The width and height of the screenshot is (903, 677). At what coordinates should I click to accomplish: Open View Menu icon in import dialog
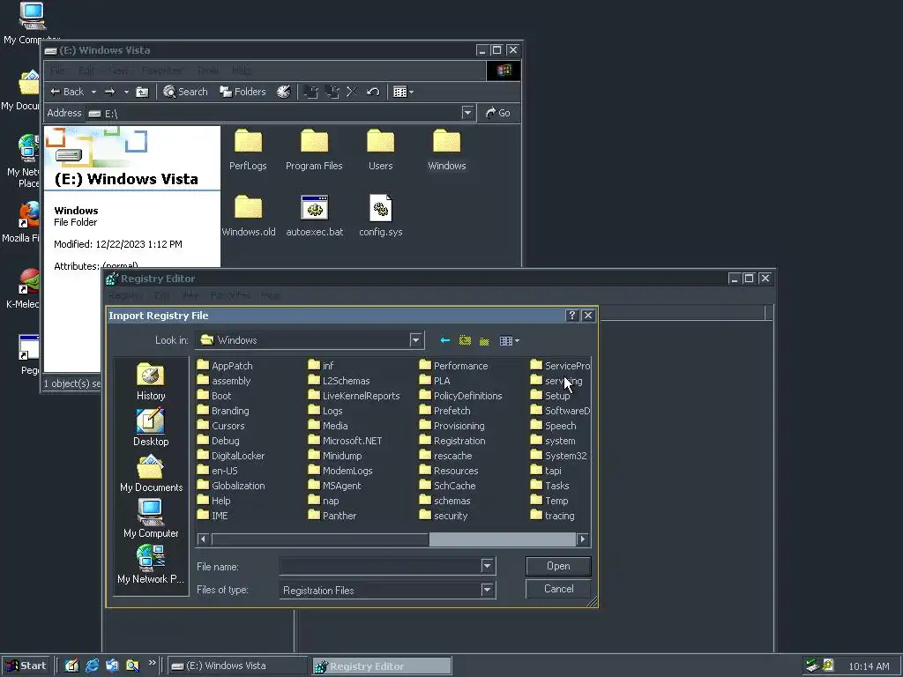(x=509, y=341)
